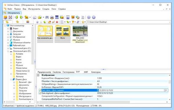
Task: Click the orange presentation screen icon
Action: click(73, 17)
